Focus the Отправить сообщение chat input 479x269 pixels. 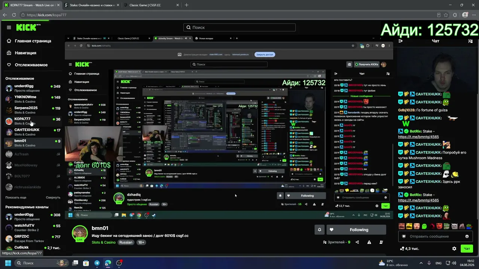tap(435, 236)
